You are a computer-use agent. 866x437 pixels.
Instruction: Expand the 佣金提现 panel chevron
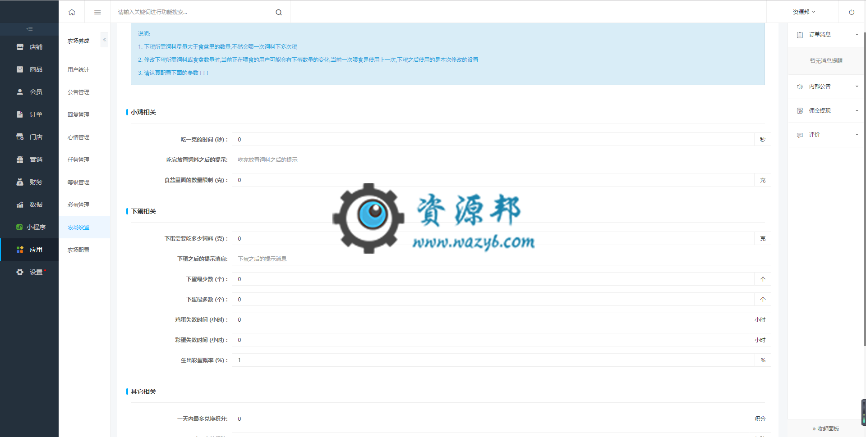coord(857,111)
